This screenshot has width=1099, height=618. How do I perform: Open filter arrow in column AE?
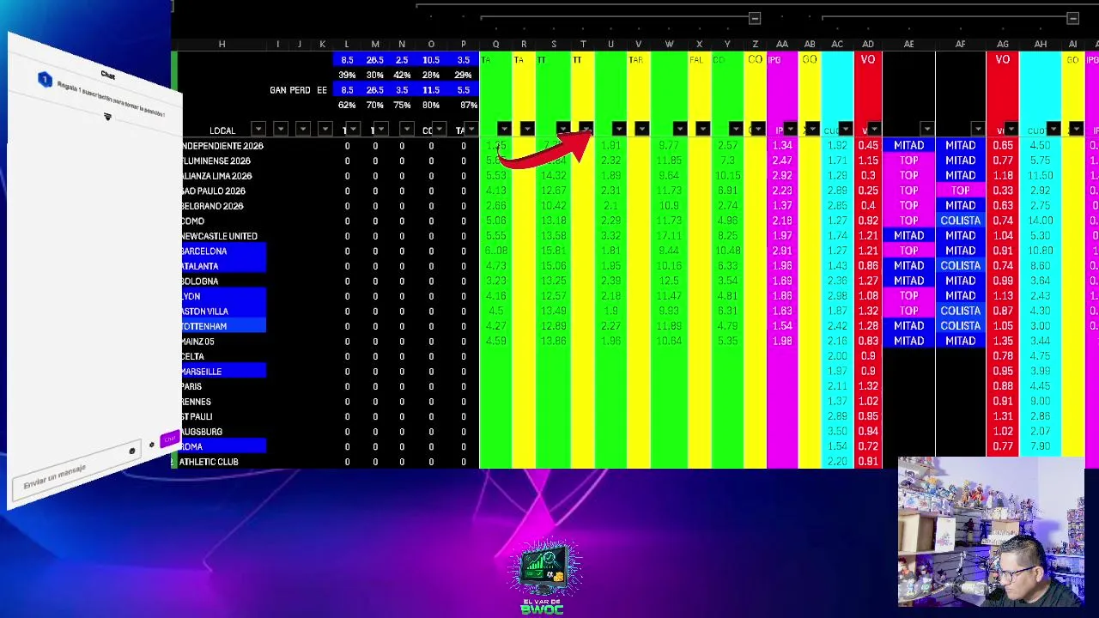926,130
